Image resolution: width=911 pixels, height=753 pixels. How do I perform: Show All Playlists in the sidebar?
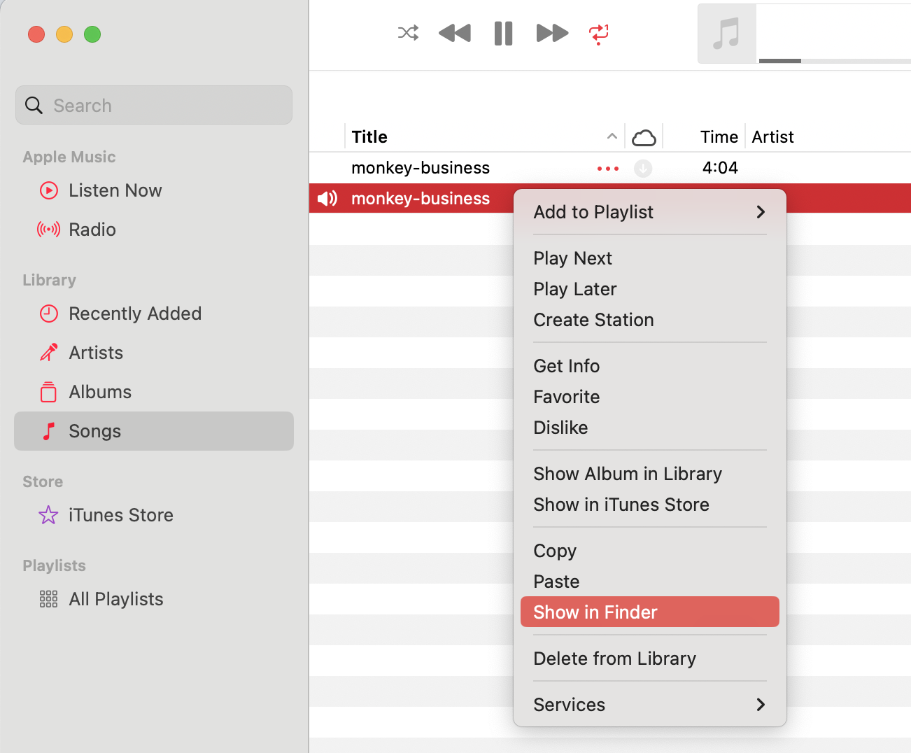(115, 599)
